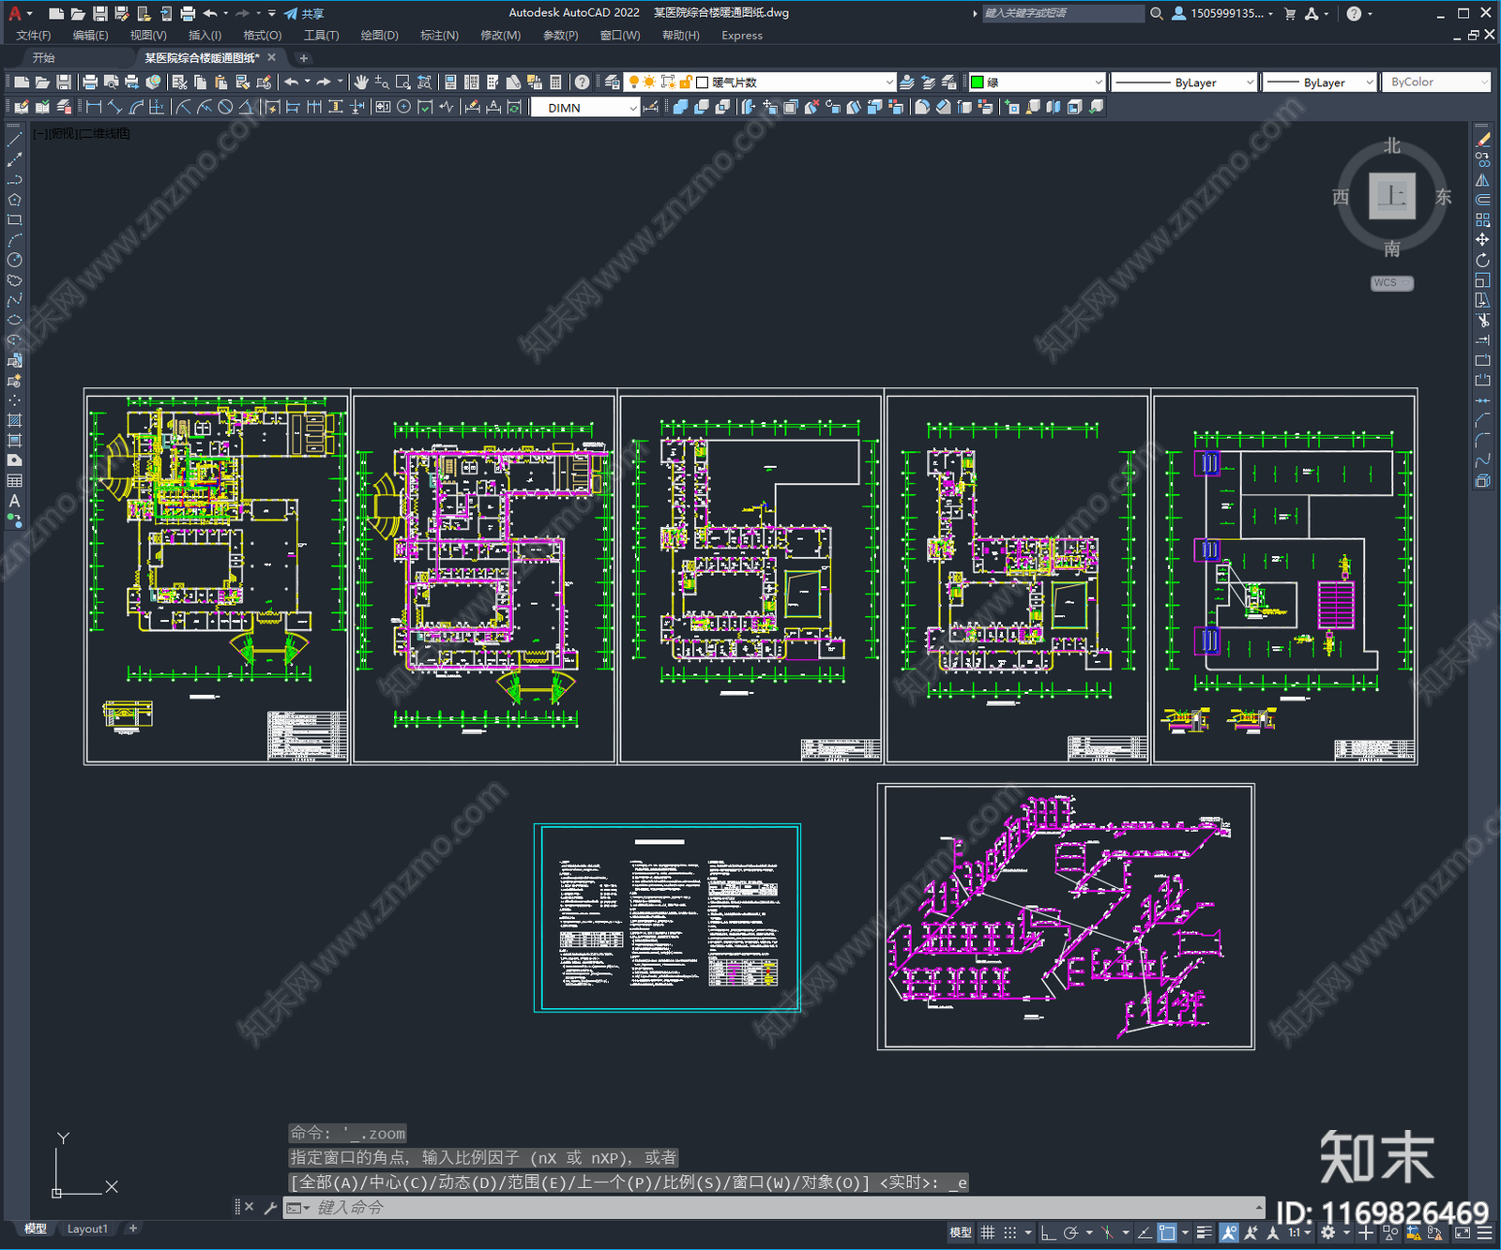Open the 暖气片数 layer dropdown

(888, 83)
